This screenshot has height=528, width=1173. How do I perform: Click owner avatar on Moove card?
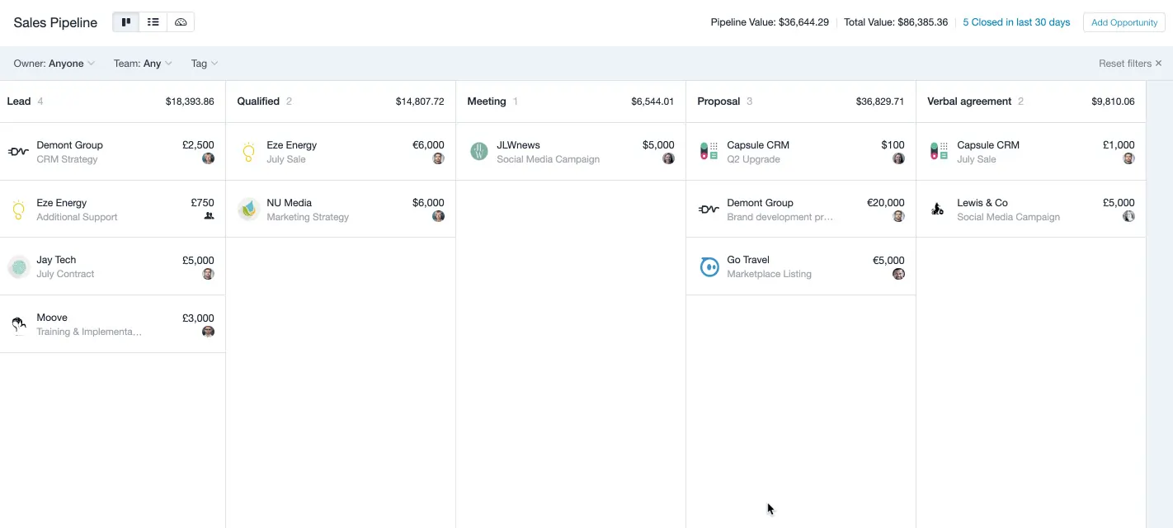208,332
